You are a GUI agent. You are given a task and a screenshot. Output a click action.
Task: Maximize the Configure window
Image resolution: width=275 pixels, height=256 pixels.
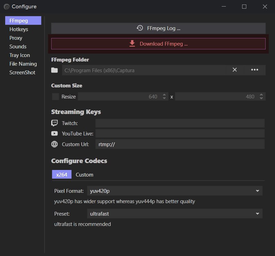click(244, 7)
